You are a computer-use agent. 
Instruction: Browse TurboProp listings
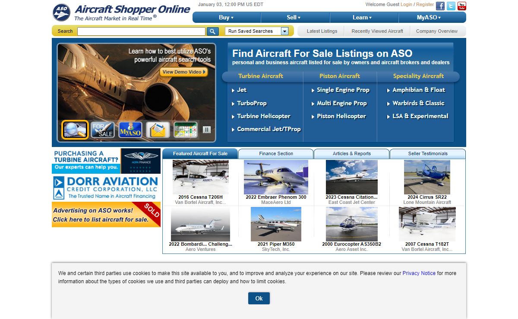pos(252,103)
